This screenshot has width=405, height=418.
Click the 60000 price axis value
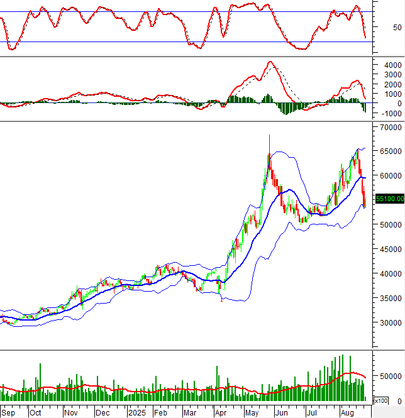(391, 175)
